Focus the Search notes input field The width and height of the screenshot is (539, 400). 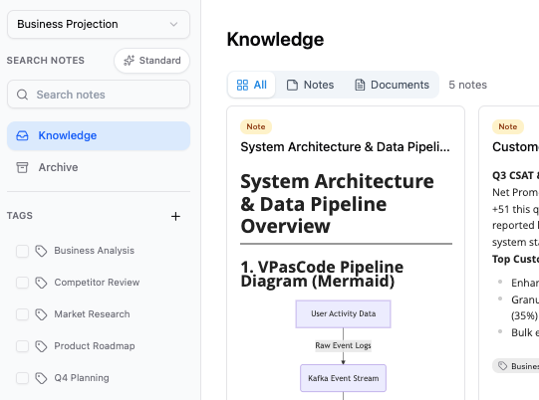[99, 95]
